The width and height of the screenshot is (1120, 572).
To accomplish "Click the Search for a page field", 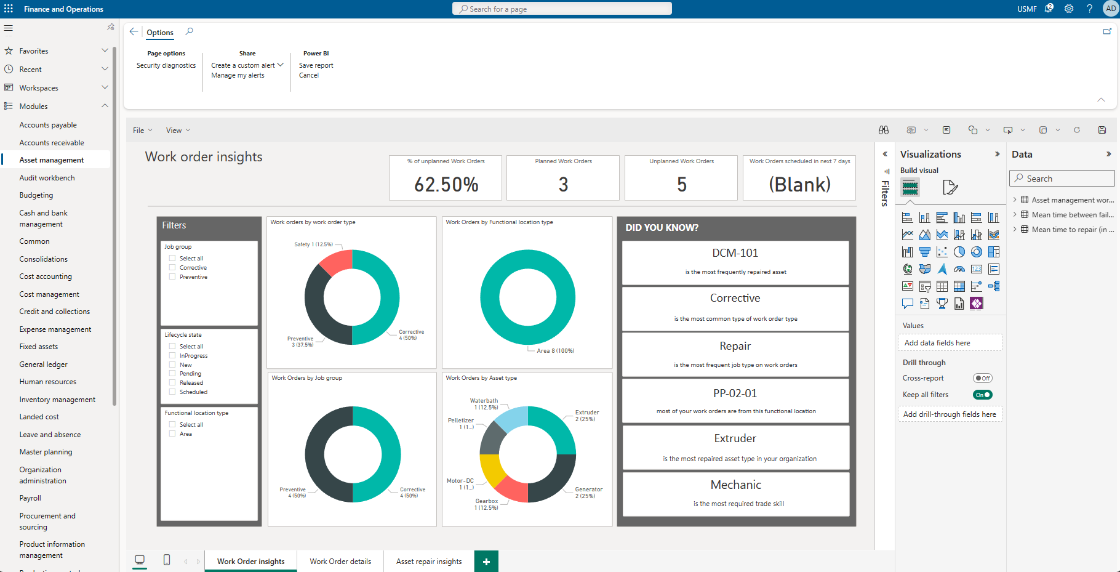I will (561, 8).
